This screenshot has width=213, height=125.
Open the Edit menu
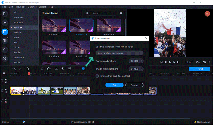(x=11, y=7)
